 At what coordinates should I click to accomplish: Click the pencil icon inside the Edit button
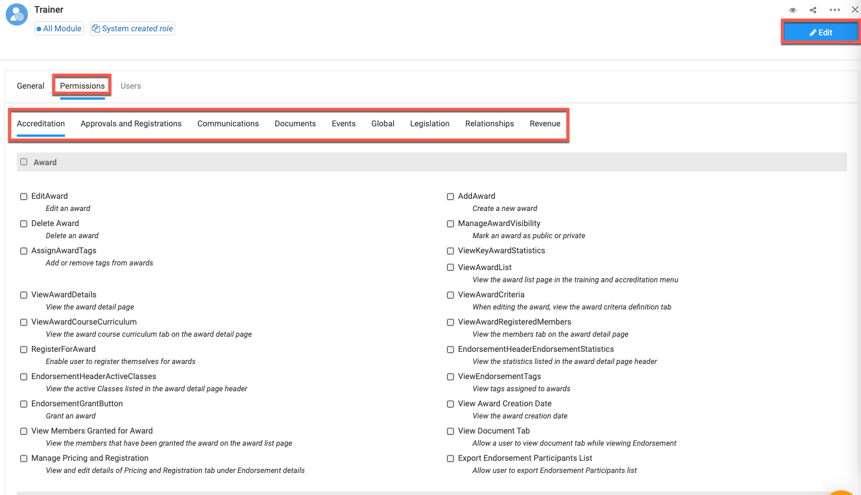[x=814, y=32]
